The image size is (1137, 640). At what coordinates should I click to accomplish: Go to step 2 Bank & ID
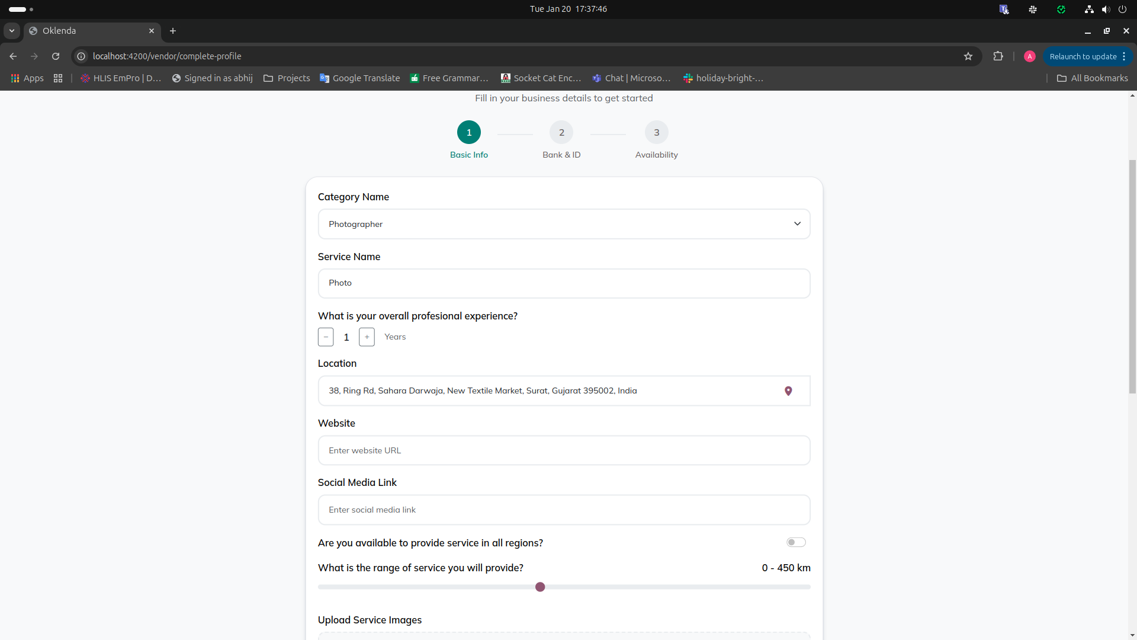click(x=561, y=133)
